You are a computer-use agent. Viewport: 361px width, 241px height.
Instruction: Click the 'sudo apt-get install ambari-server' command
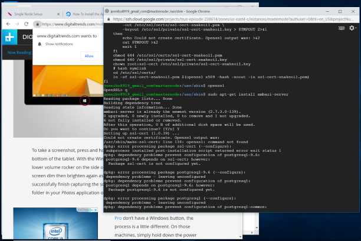(248, 95)
